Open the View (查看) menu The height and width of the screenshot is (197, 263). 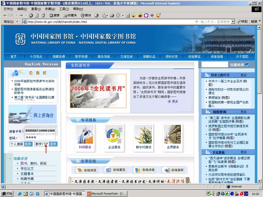coord(36,9)
